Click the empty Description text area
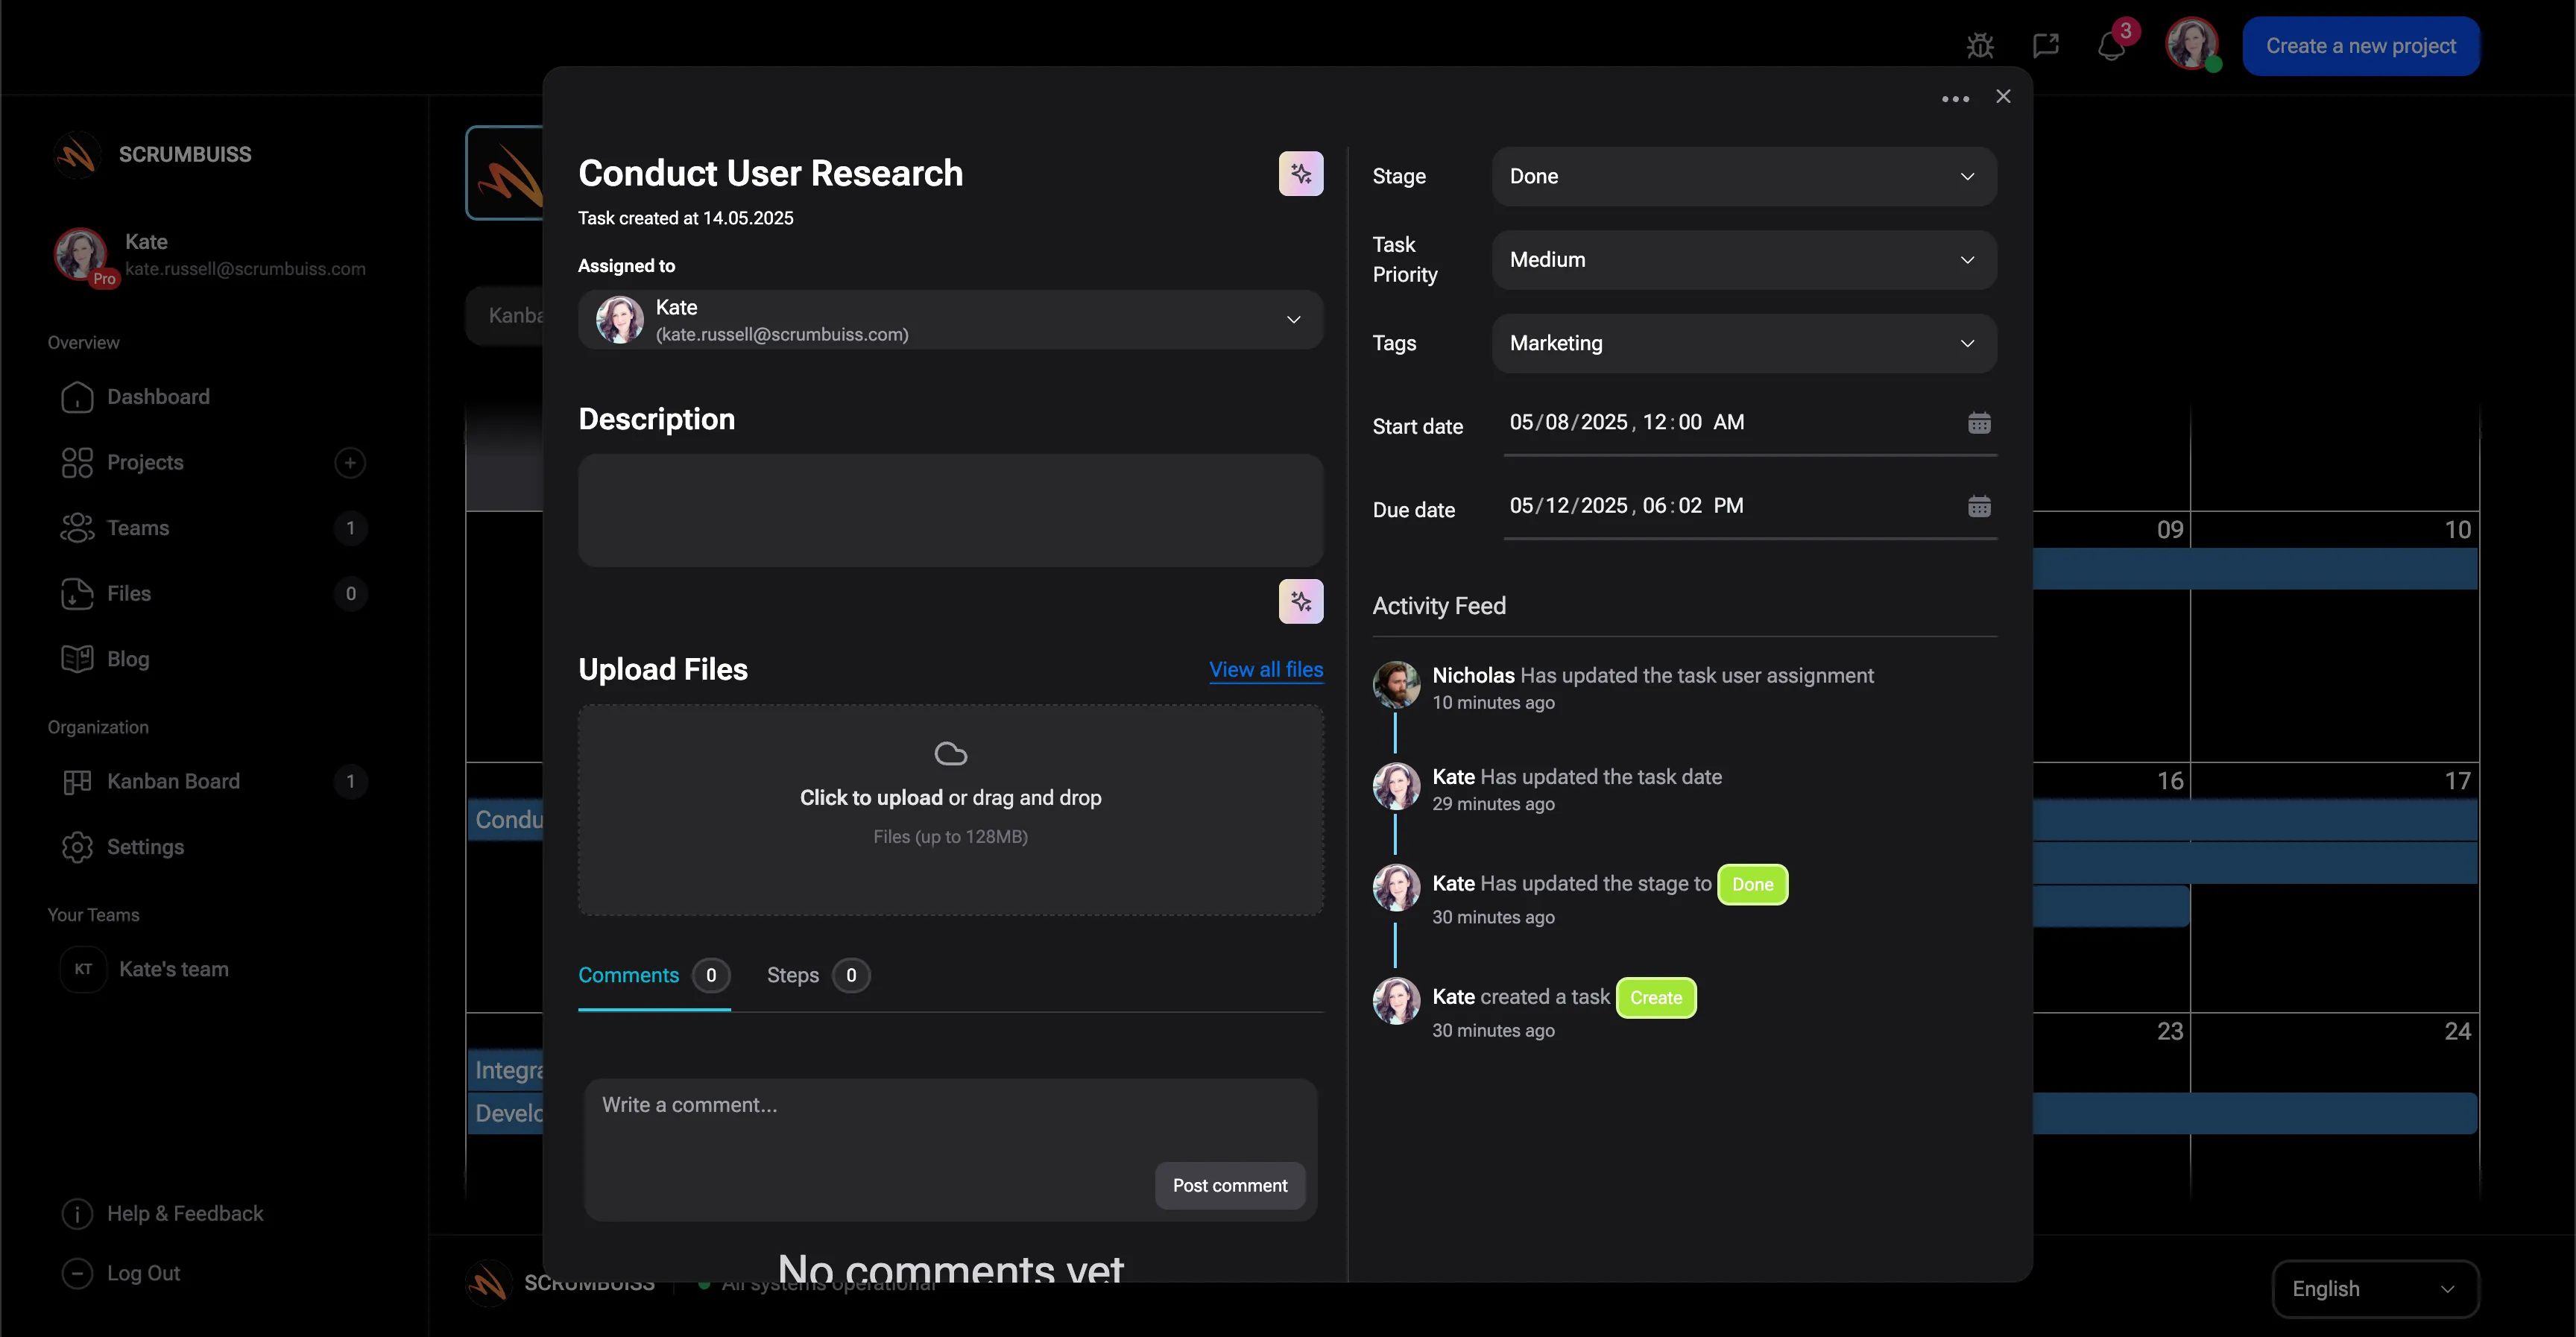2576x1337 pixels. point(950,510)
